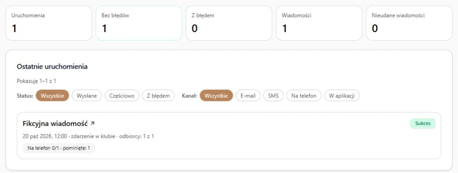Viewport: 458px width, 173px height.
Task: Select the Wszystkie channel filter
Action: pyautogui.click(x=216, y=96)
